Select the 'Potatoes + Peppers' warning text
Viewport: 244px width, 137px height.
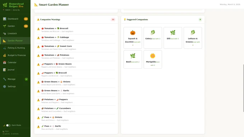coord(55,99)
